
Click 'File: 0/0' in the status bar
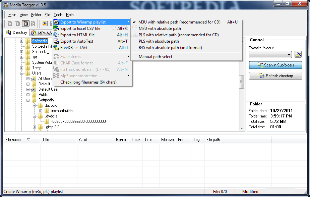coord(220,192)
